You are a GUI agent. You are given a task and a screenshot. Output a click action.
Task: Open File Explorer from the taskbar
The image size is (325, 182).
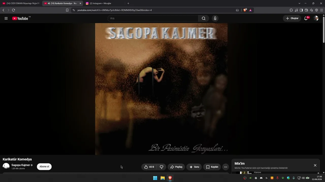(x=163, y=178)
